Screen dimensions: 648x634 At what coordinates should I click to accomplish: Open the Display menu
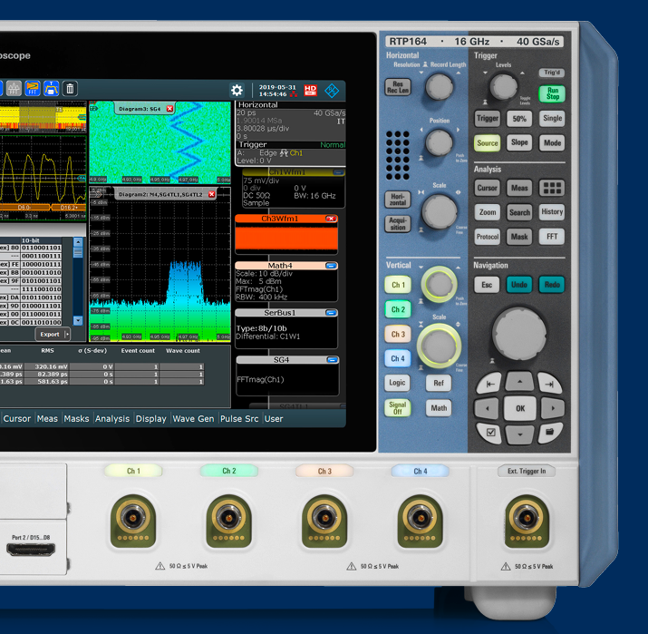pos(150,418)
